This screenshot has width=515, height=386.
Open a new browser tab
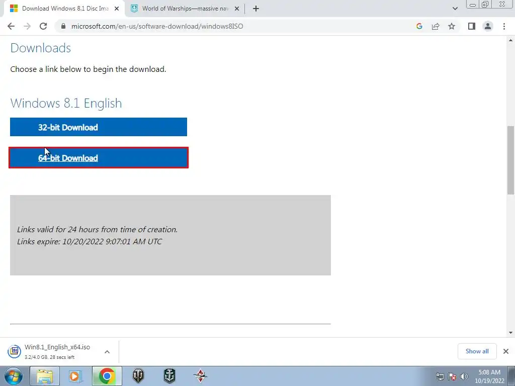(256, 9)
